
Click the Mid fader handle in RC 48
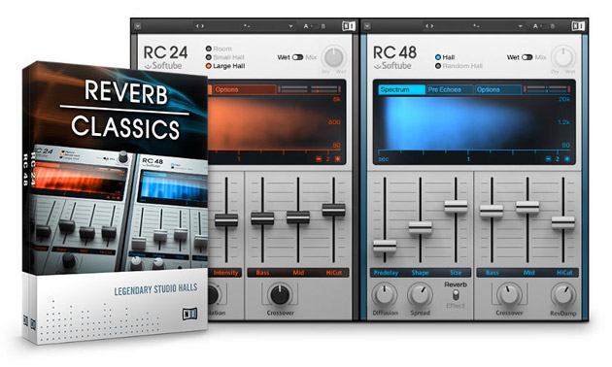tap(527, 207)
